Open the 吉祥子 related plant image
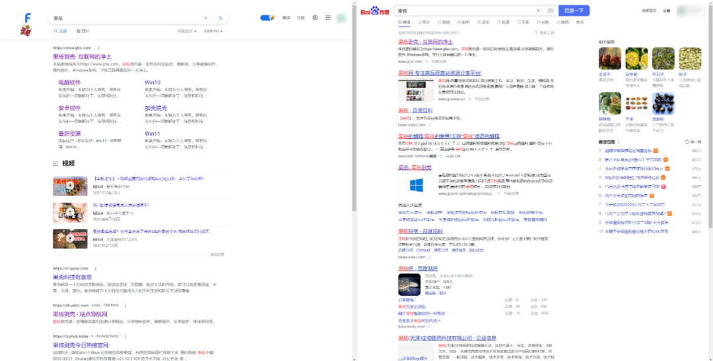713x361 pixels. (610, 58)
